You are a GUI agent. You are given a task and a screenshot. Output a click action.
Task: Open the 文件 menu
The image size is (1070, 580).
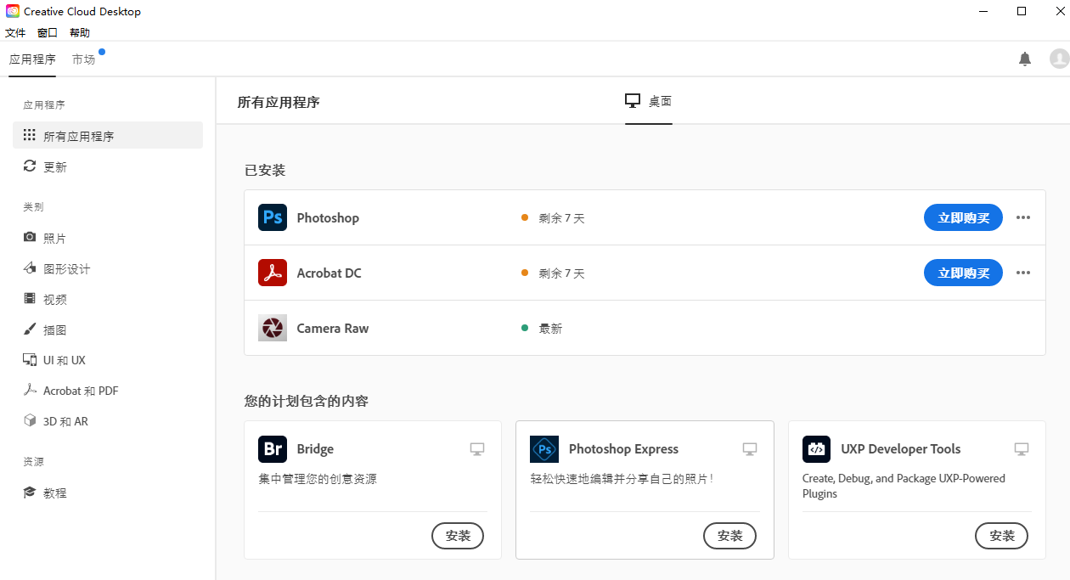tap(15, 32)
